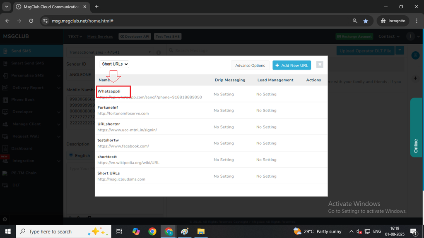Open the Short URLs dropdown

[114, 64]
